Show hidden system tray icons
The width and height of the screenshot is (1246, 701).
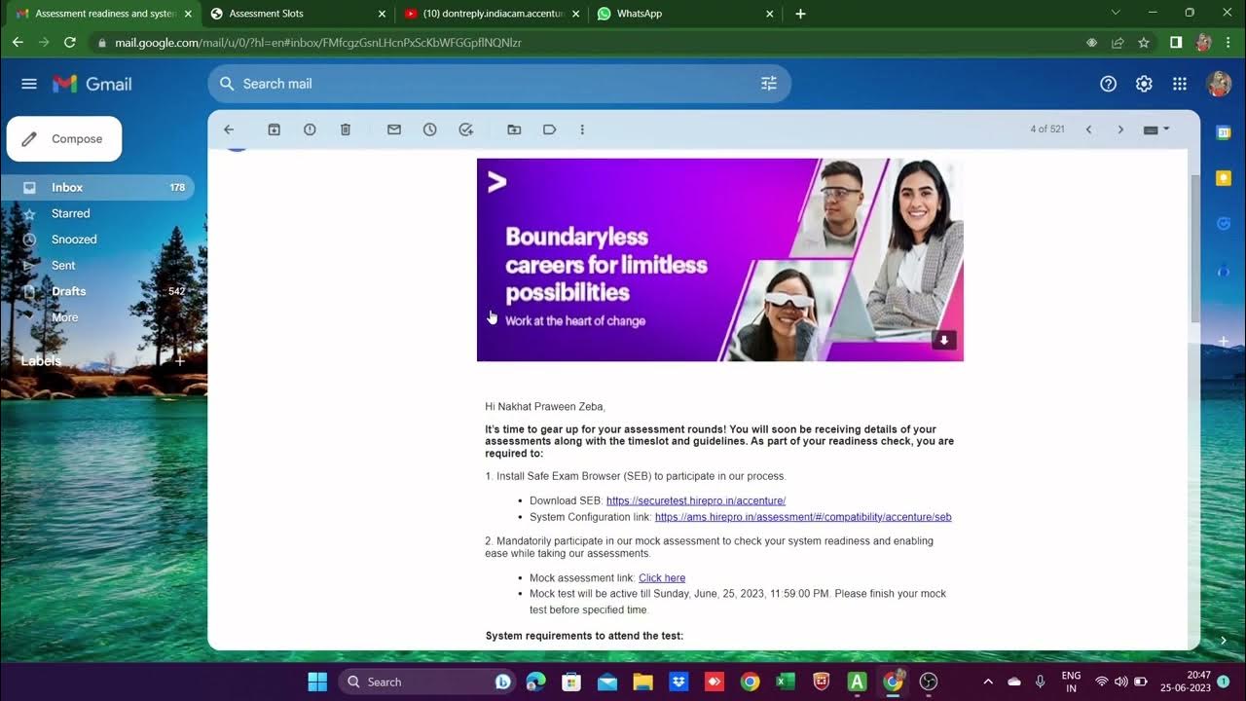(x=988, y=682)
